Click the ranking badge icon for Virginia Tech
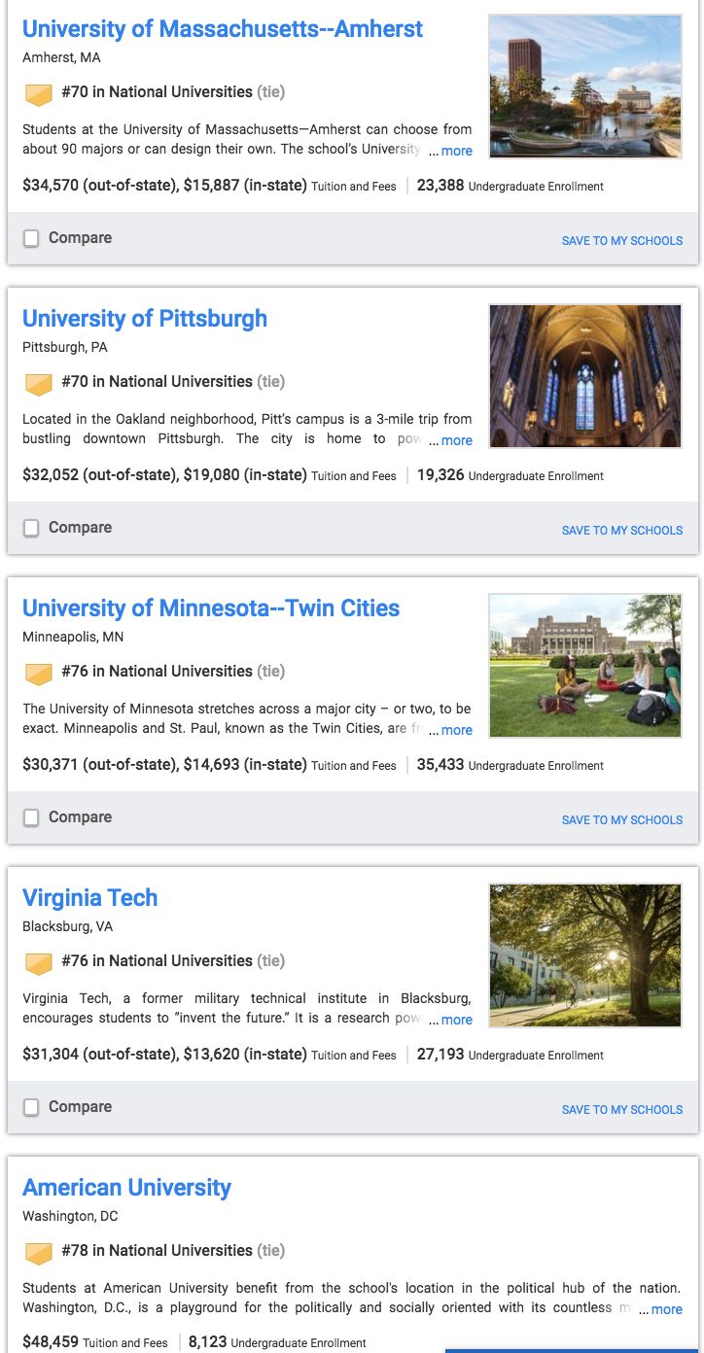 [x=38, y=963]
